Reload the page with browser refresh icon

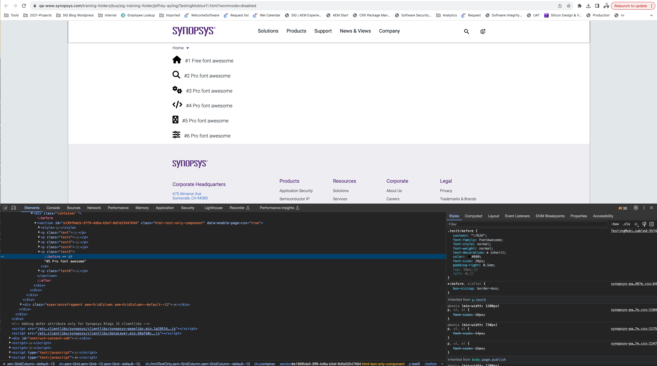[24, 6]
